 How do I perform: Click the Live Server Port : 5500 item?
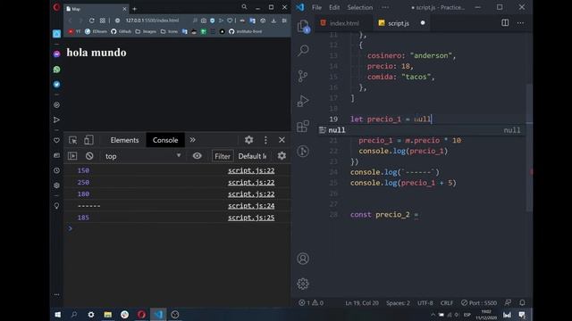(479, 303)
